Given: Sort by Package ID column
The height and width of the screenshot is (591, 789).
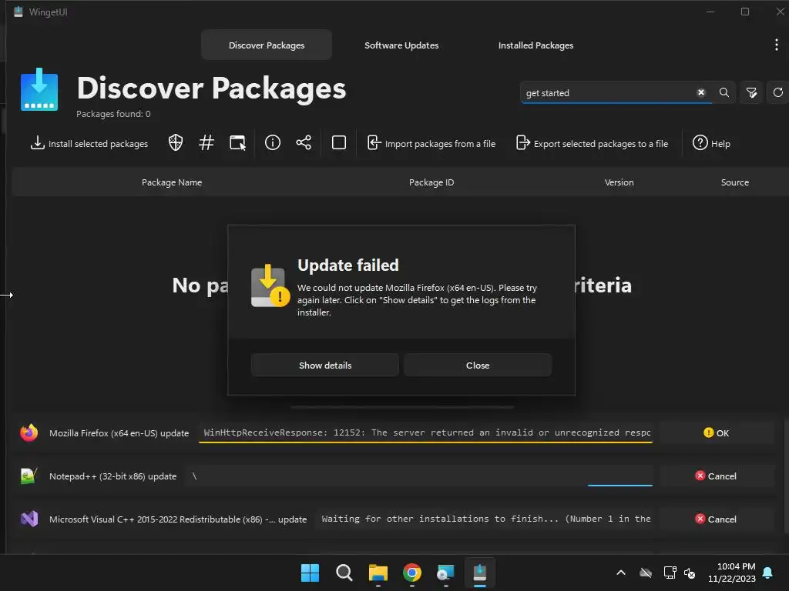Looking at the screenshot, I should click(431, 182).
